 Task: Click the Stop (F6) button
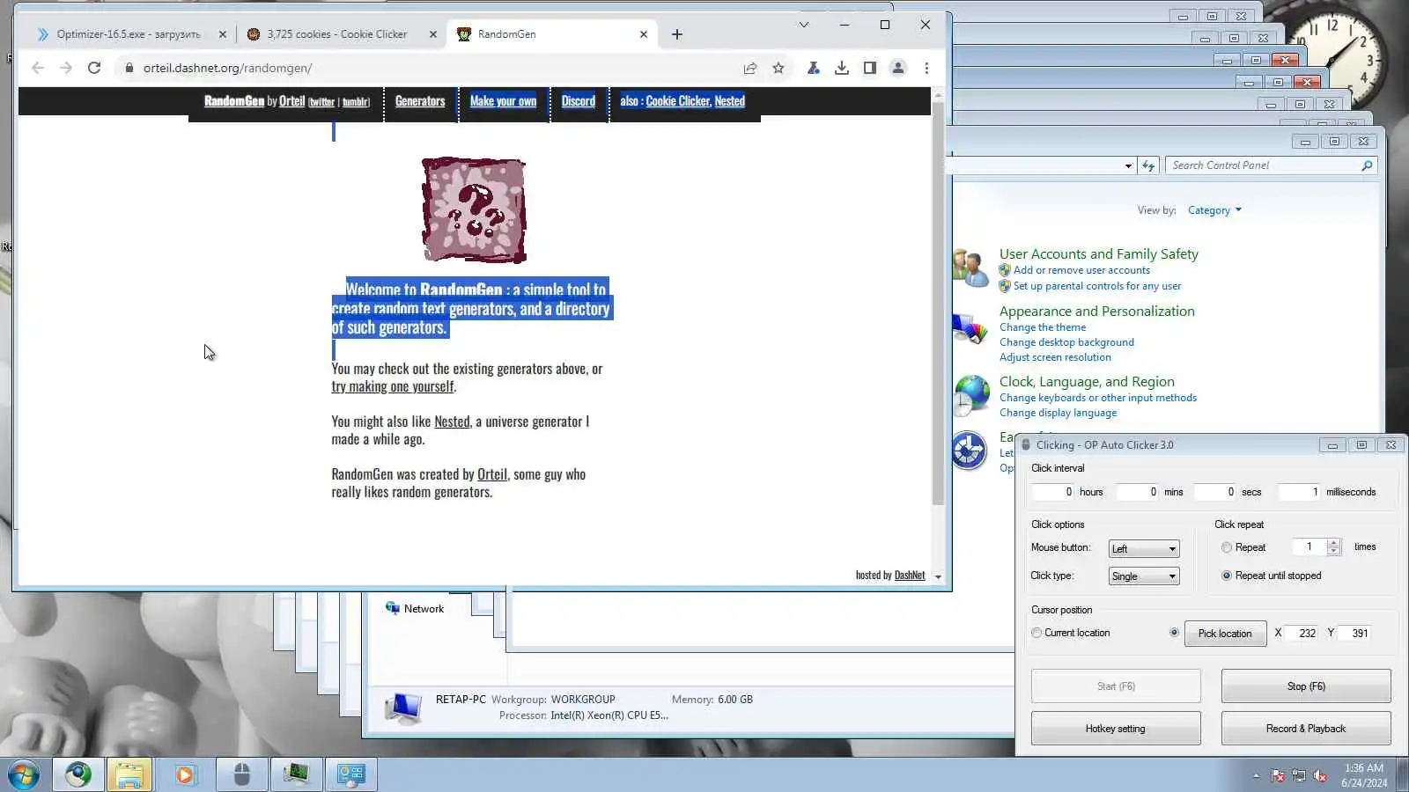(x=1306, y=686)
